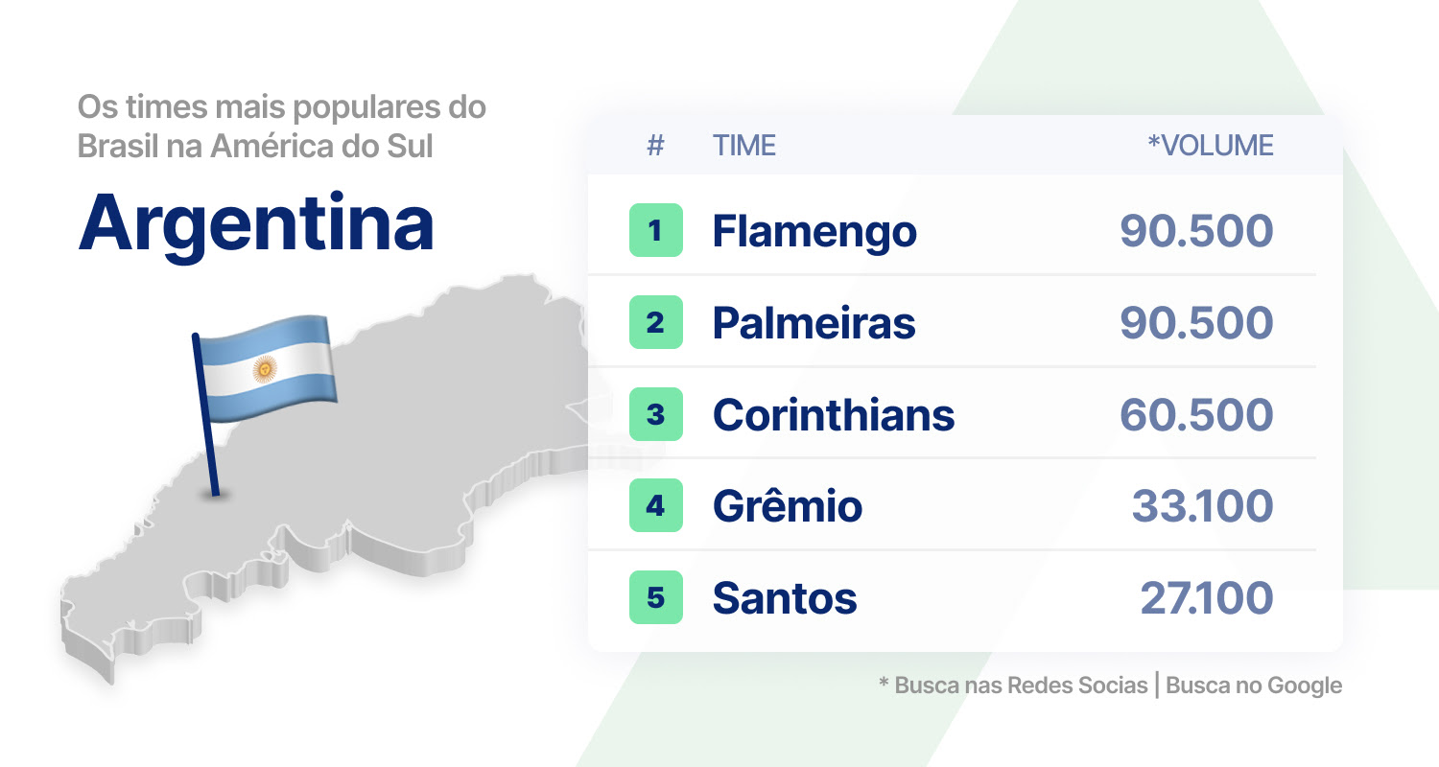Click the green rank 2 badge

click(656, 322)
